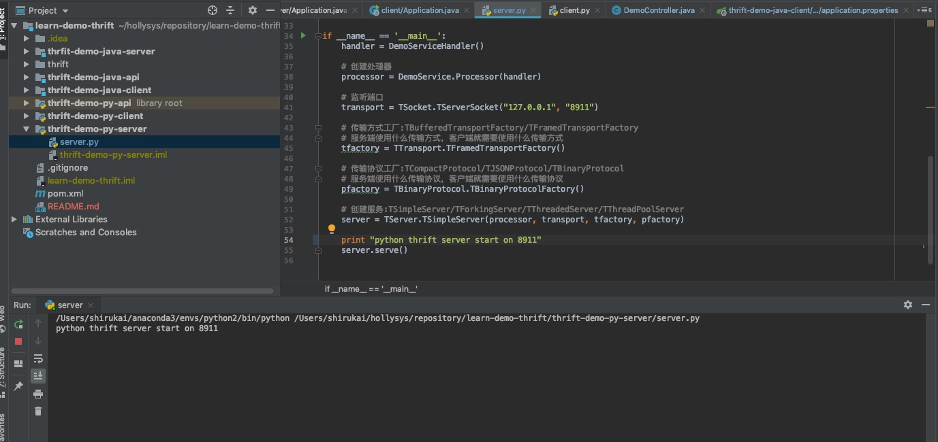This screenshot has width=938, height=442.
Task: Collapse all nodes in Project panel
Action: (x=230, y=10)
